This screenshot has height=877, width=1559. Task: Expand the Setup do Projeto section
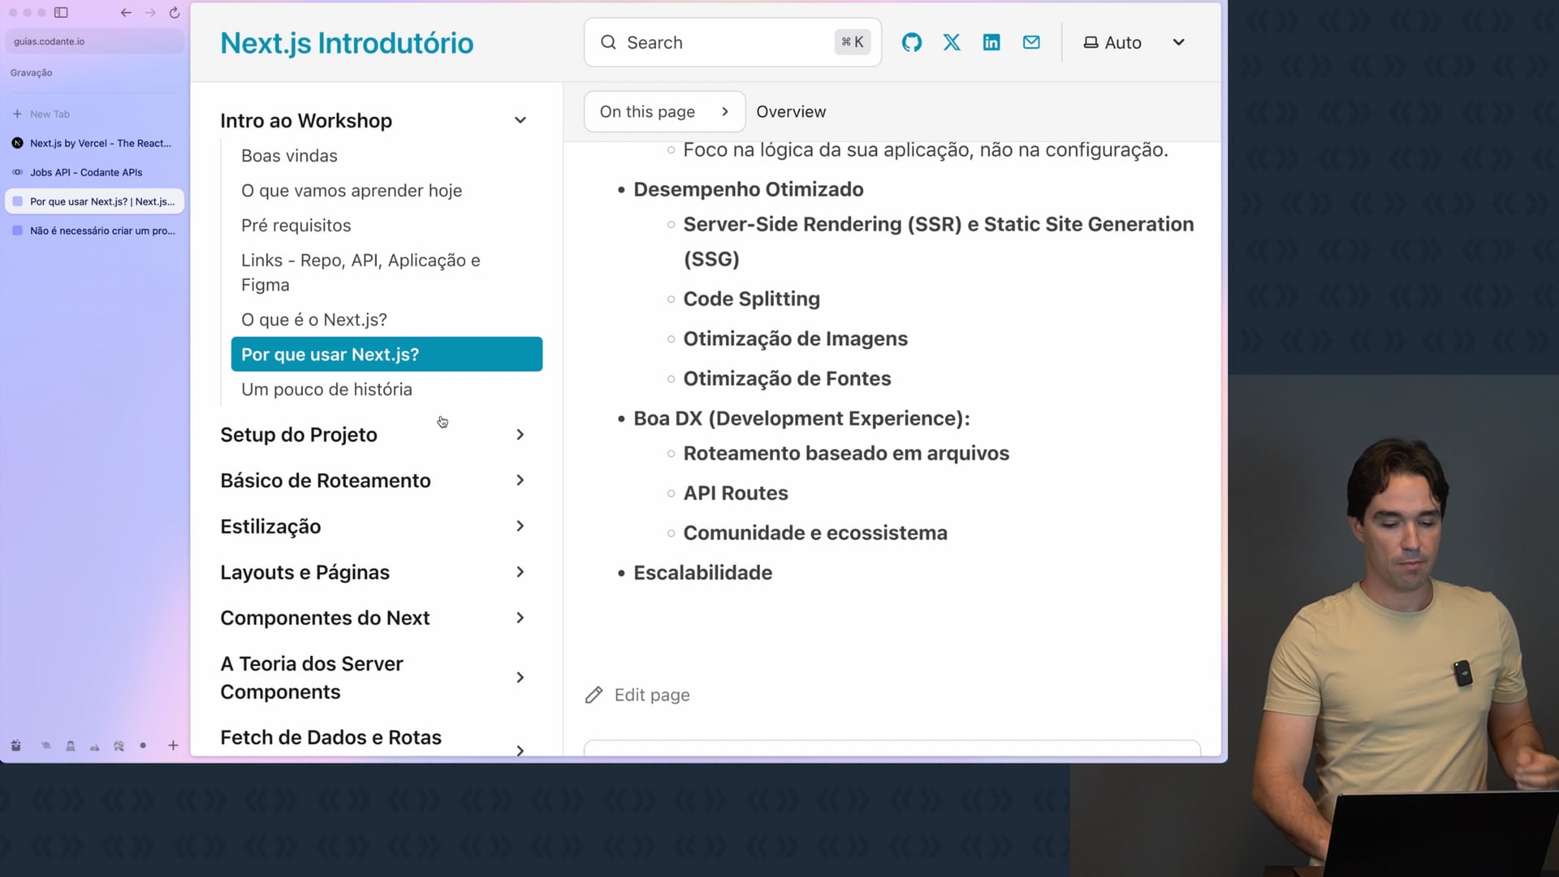coord(520,434)
